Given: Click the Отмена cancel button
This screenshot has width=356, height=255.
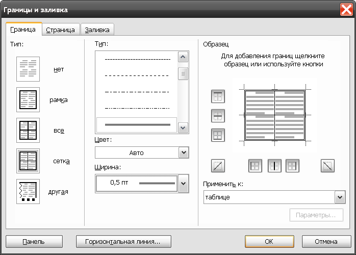Looking at the screenshot, I should point(326,241).
